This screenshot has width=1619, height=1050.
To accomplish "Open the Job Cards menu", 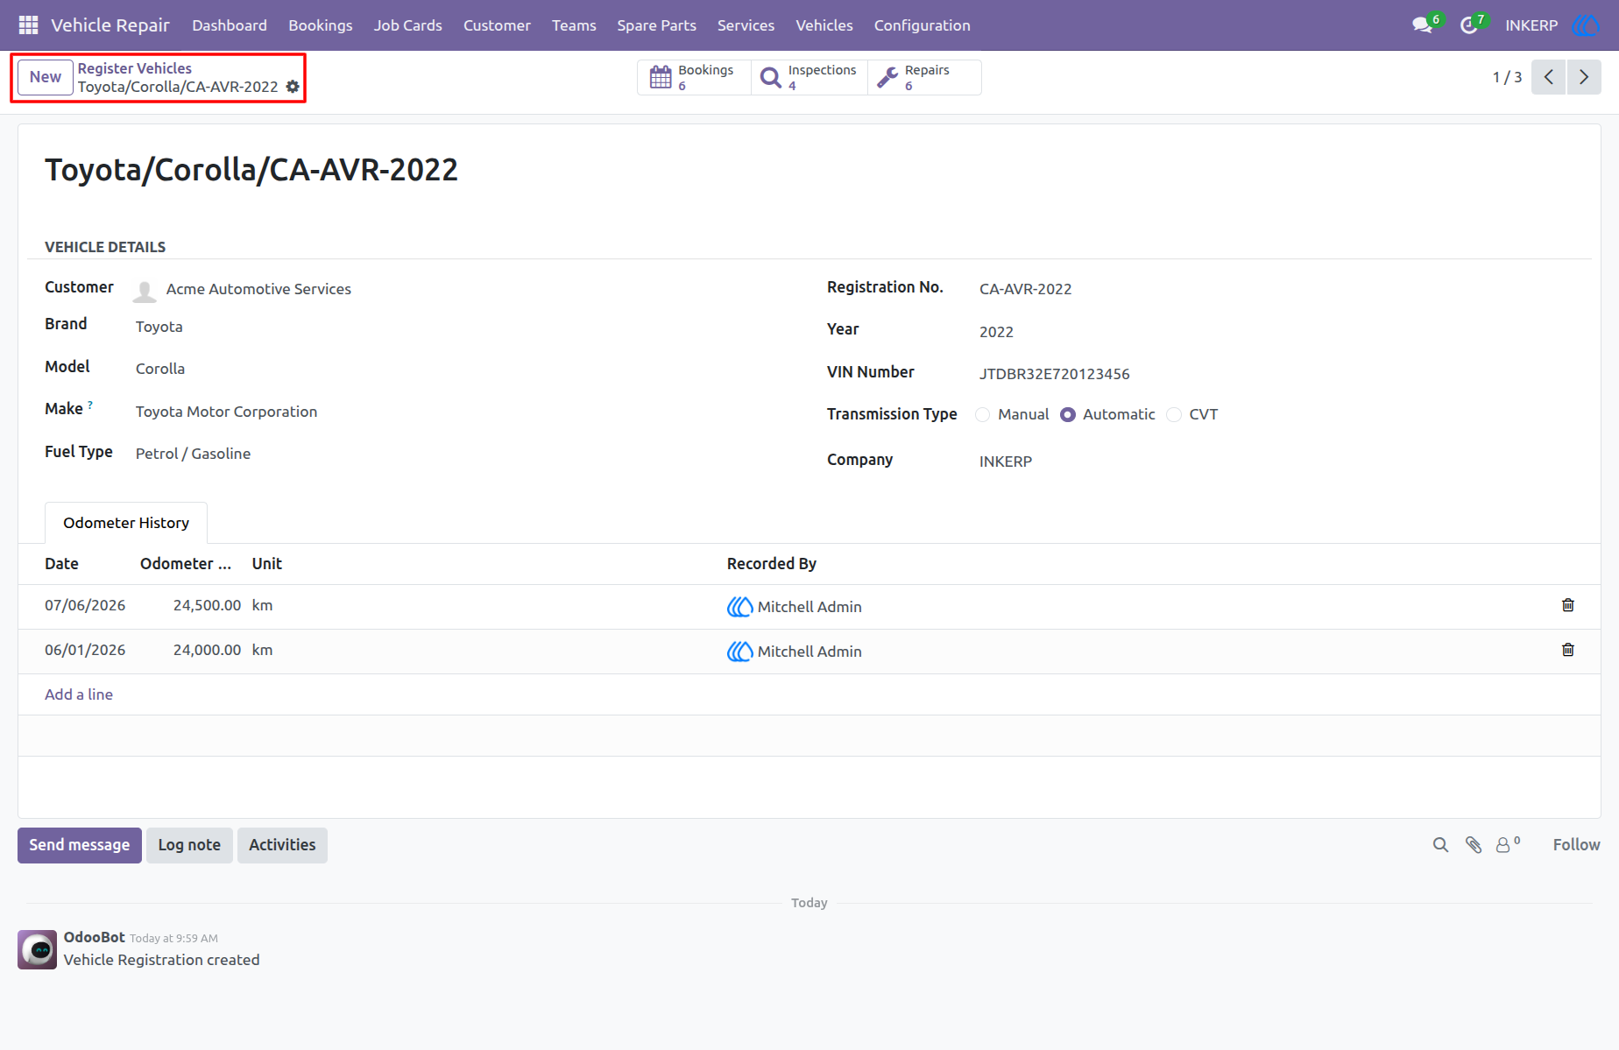I will tap(407, 25).
